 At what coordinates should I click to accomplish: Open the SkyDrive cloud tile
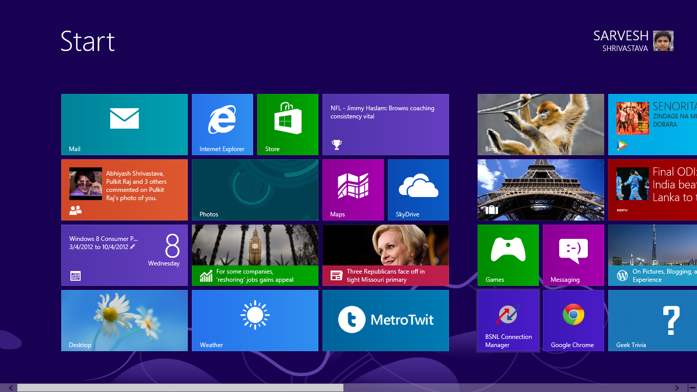click(418, 189)
